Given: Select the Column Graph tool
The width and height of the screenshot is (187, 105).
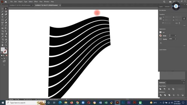Looking at the screenshot, I should pyautogui.click(x=6, y=39).
